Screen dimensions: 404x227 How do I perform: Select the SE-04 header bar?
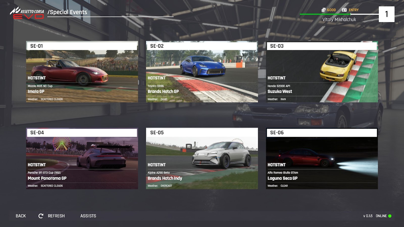coord(82,133)
